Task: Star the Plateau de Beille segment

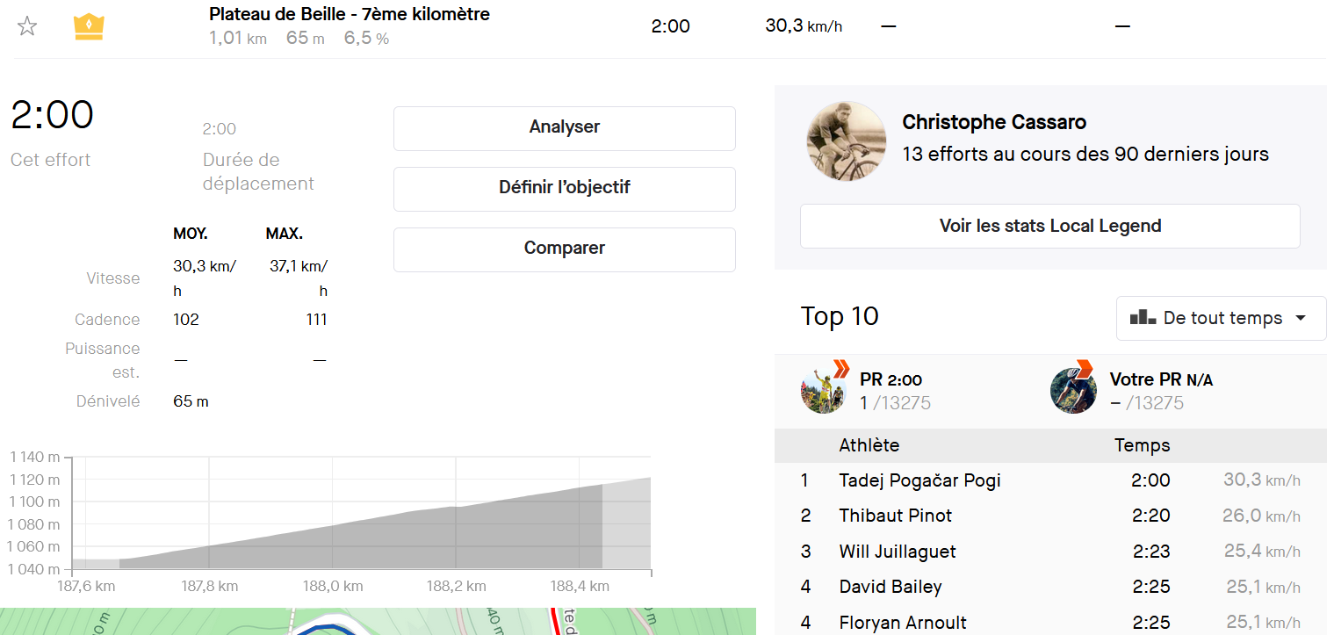Action: 27,26
